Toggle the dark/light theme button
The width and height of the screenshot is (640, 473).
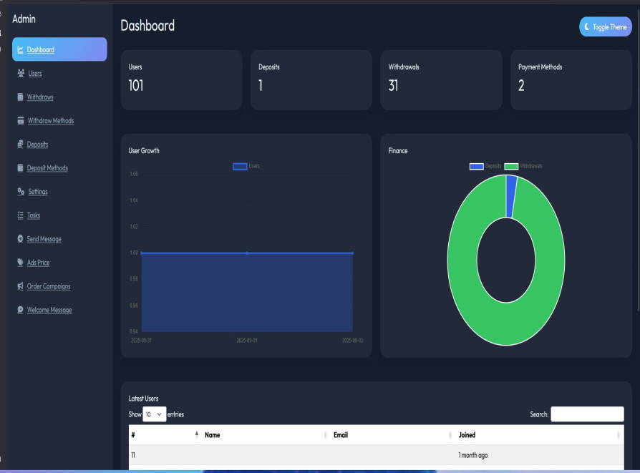click(x=605, y=26)
